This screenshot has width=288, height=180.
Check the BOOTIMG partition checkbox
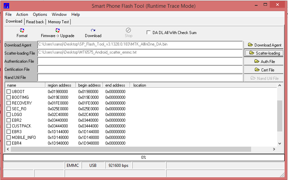point(8,97)
